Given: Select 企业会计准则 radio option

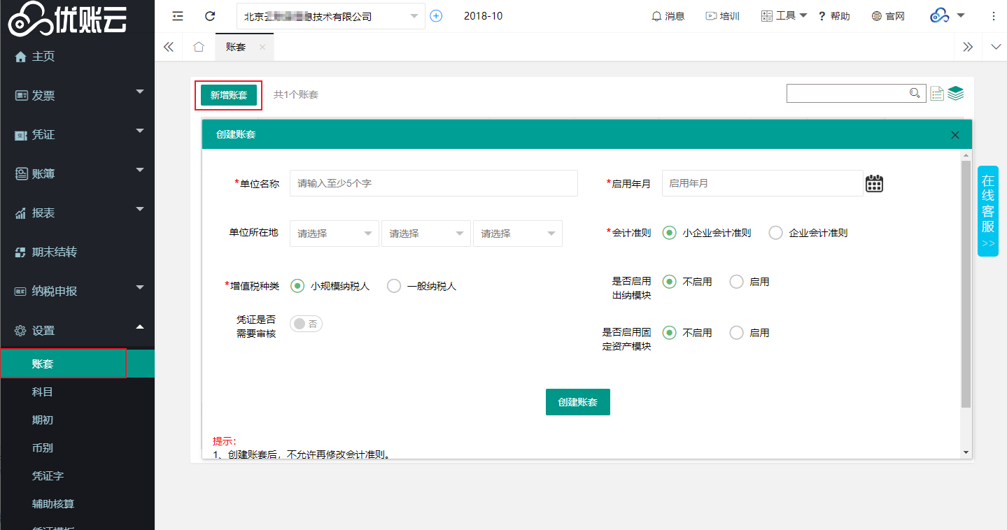Looking at the screenshot, I should click(x=808, y=233).
